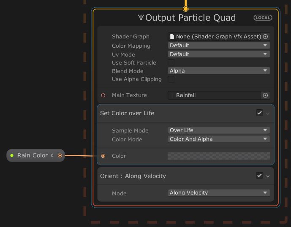Disable the Set Color over Life block
The image size is (291, 227).
coord(259,113)
